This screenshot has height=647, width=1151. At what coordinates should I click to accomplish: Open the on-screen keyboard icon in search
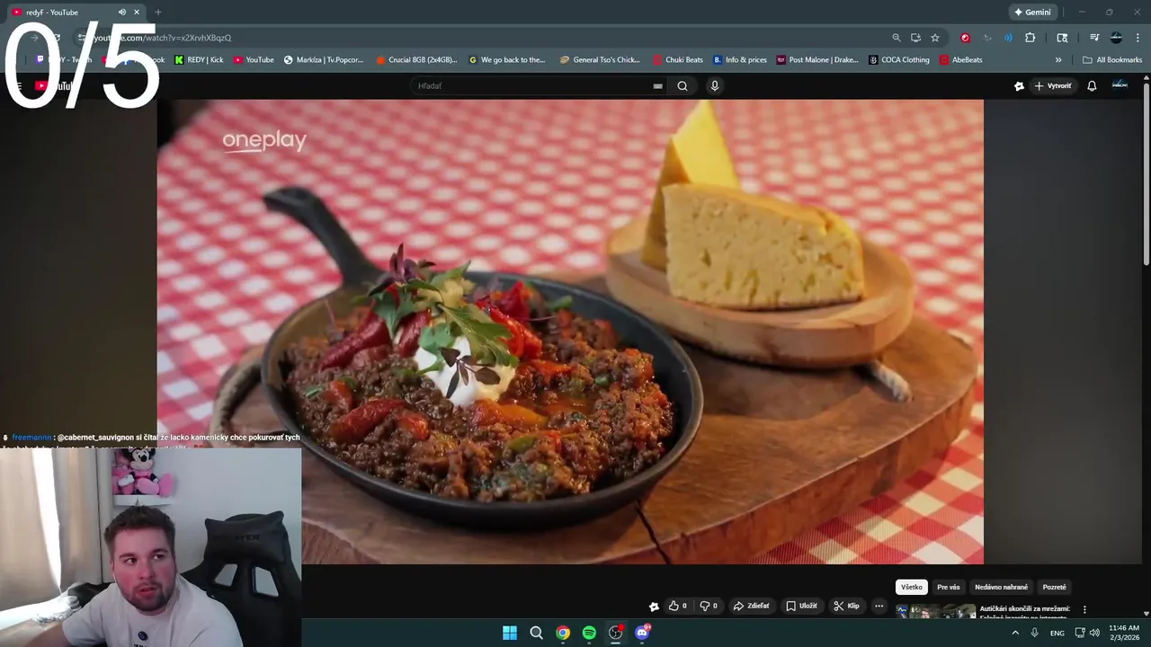coord(657,86)
